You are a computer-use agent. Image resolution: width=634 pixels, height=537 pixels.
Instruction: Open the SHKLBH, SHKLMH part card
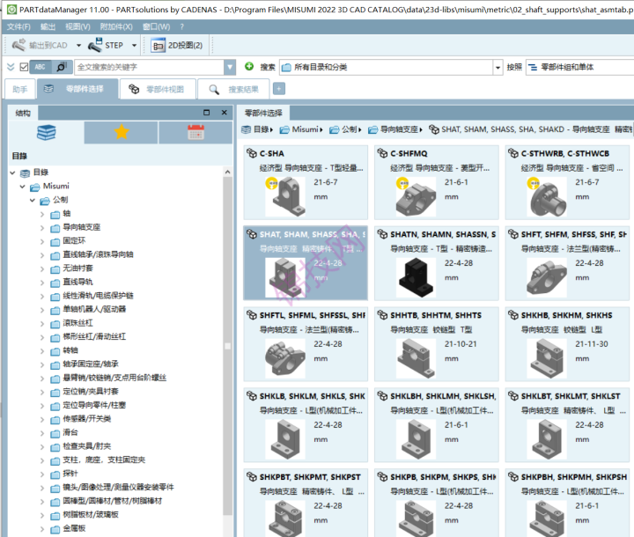436,425
